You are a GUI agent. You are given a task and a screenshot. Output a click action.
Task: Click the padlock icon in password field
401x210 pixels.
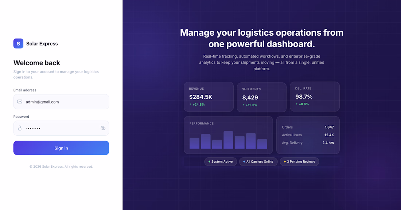(20, 128)
